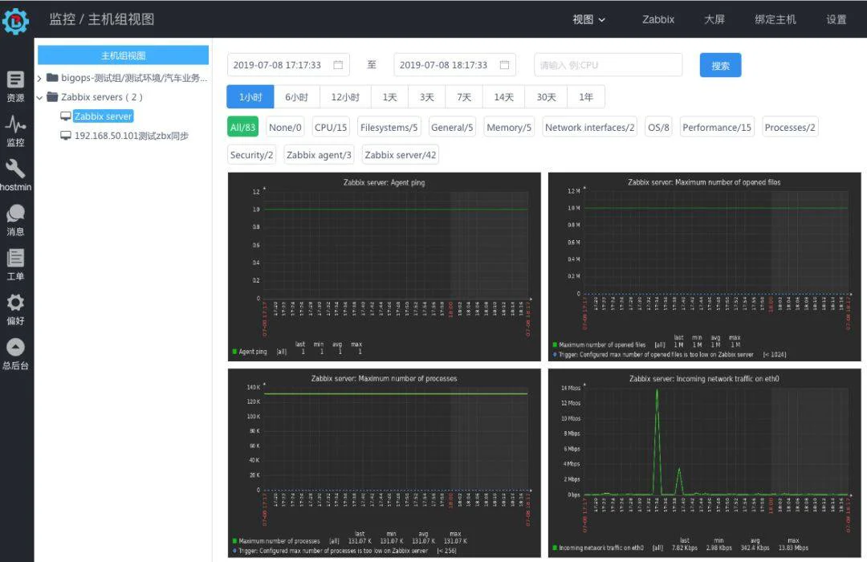Filter graphs by Zabbix agent/3

click(x=319, y=155)
